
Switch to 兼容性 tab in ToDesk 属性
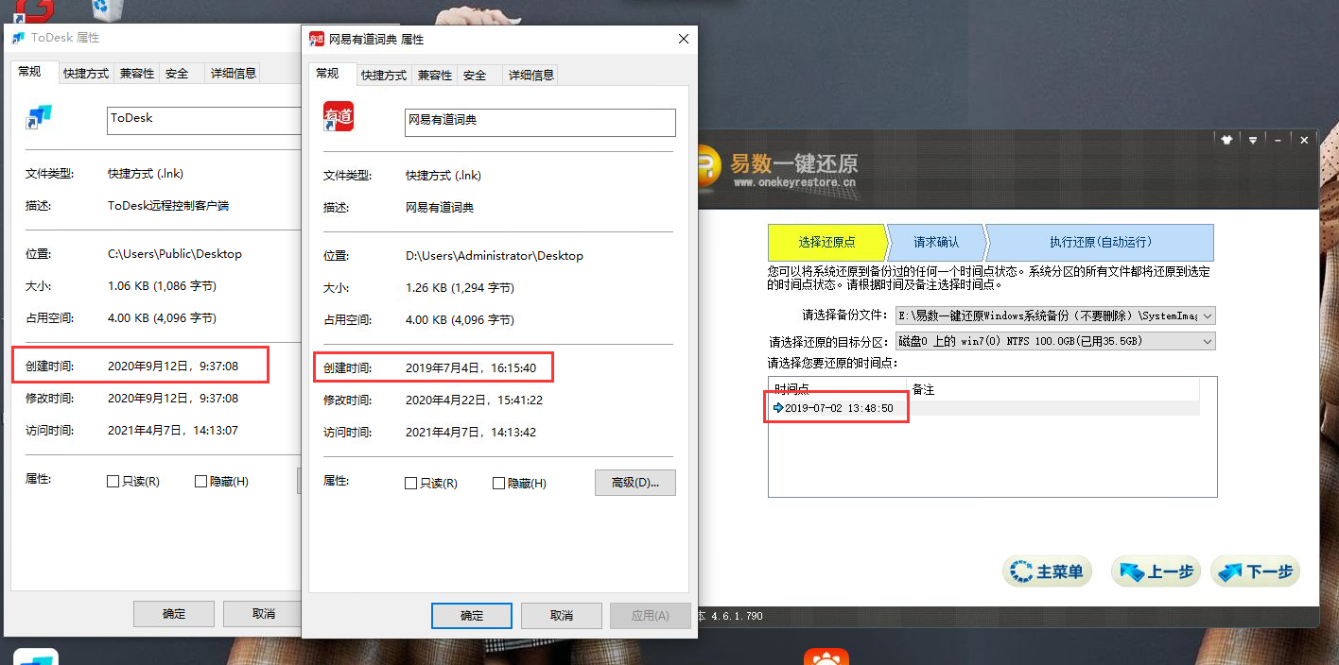tap(137, 74)
